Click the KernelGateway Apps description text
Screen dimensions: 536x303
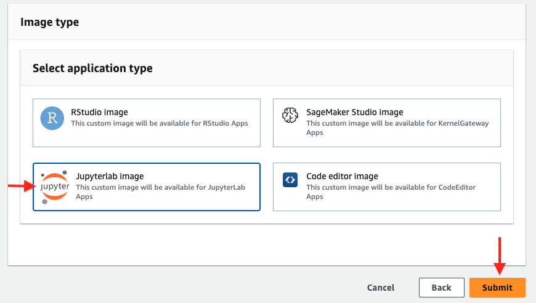coord(397,127)
